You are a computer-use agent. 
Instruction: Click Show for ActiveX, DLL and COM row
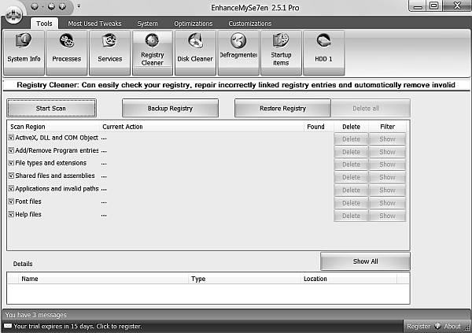coord(387,139)
